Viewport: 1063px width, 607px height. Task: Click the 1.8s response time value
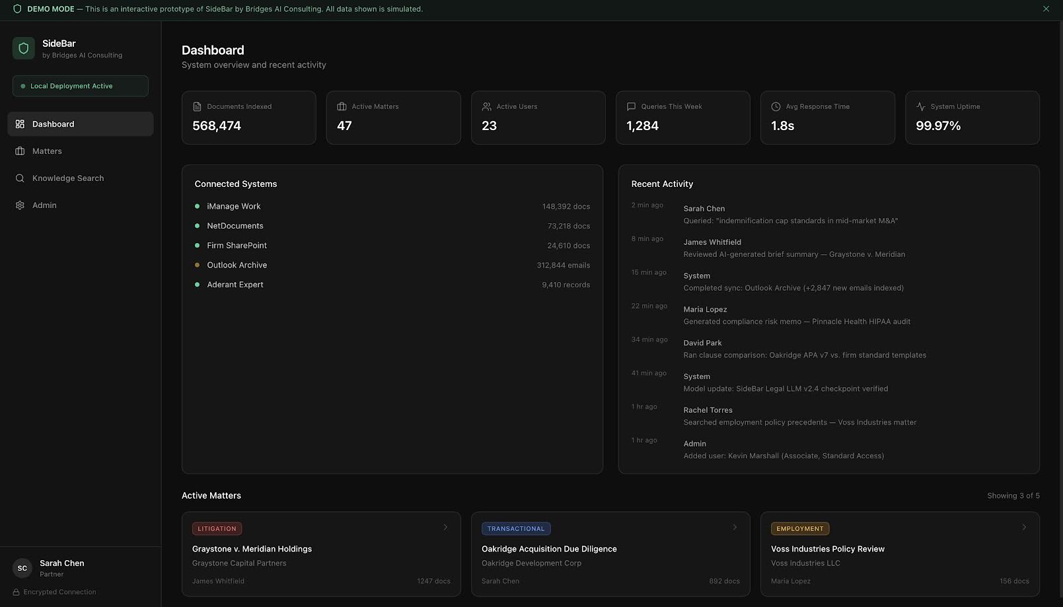783,125
